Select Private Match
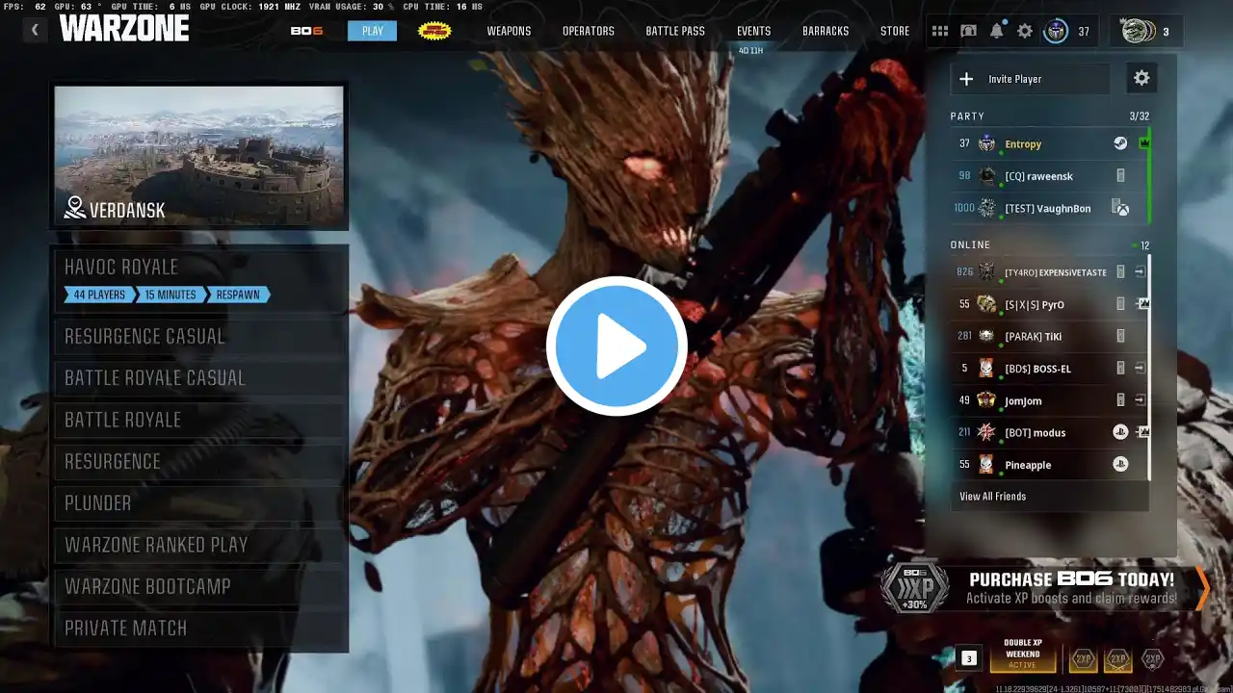This screenshot has height=693, width=1233. (x=200, y=628)
